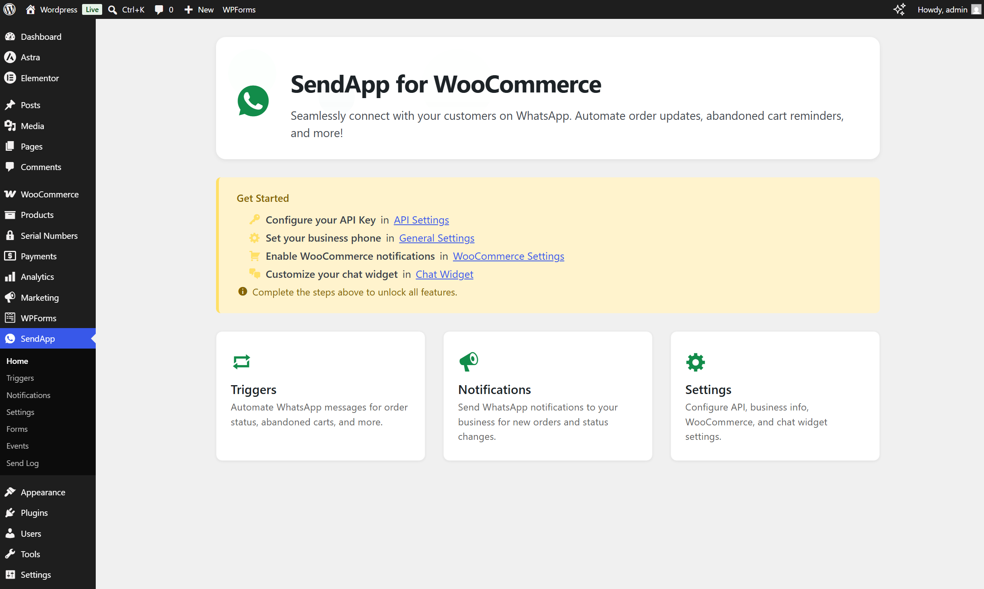Click the Dashboard gauge icon
This screenshot has width=984, height=589.
pos(10,37)
